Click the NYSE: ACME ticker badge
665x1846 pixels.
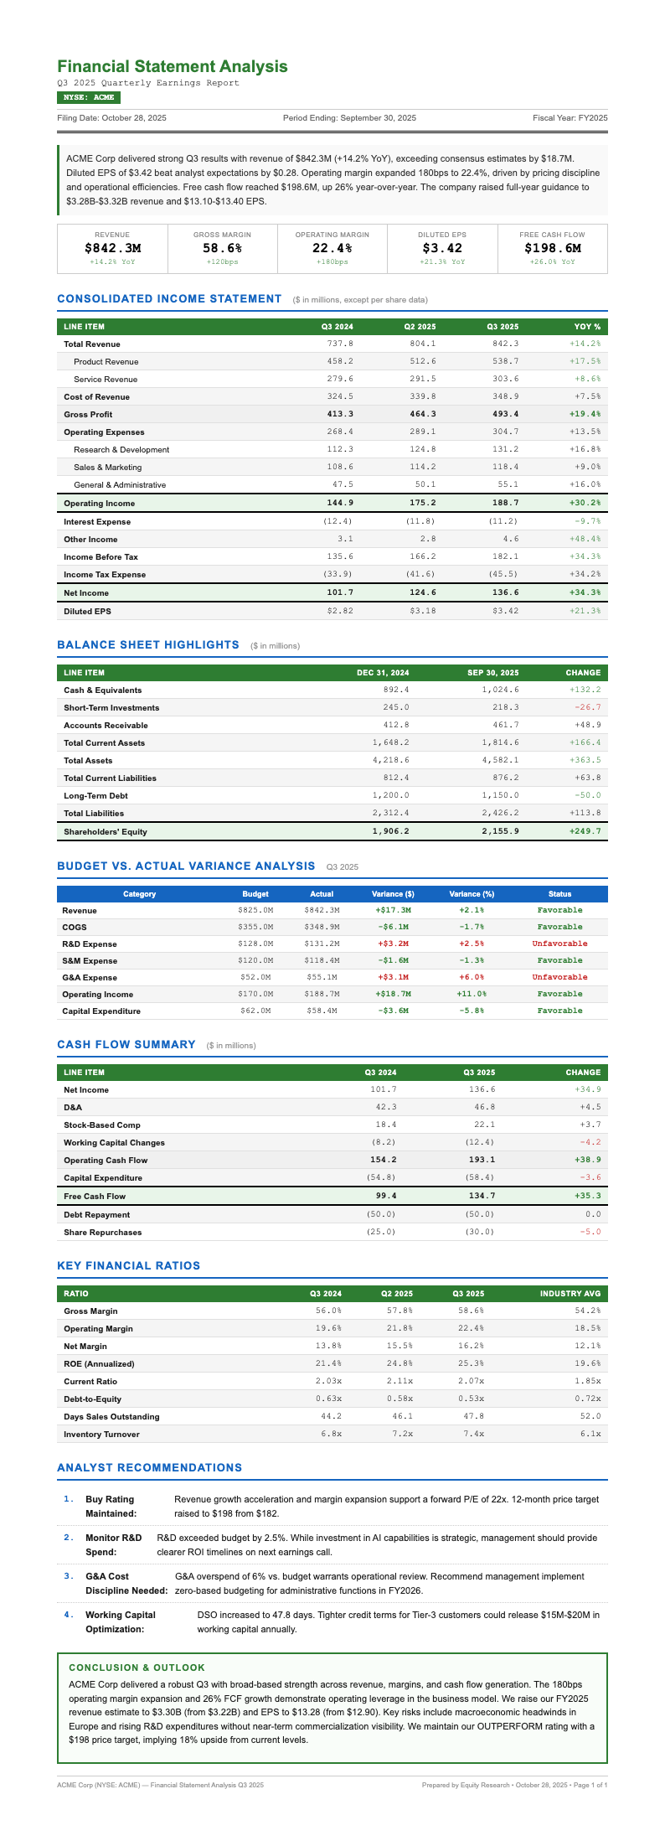[89, 97]
